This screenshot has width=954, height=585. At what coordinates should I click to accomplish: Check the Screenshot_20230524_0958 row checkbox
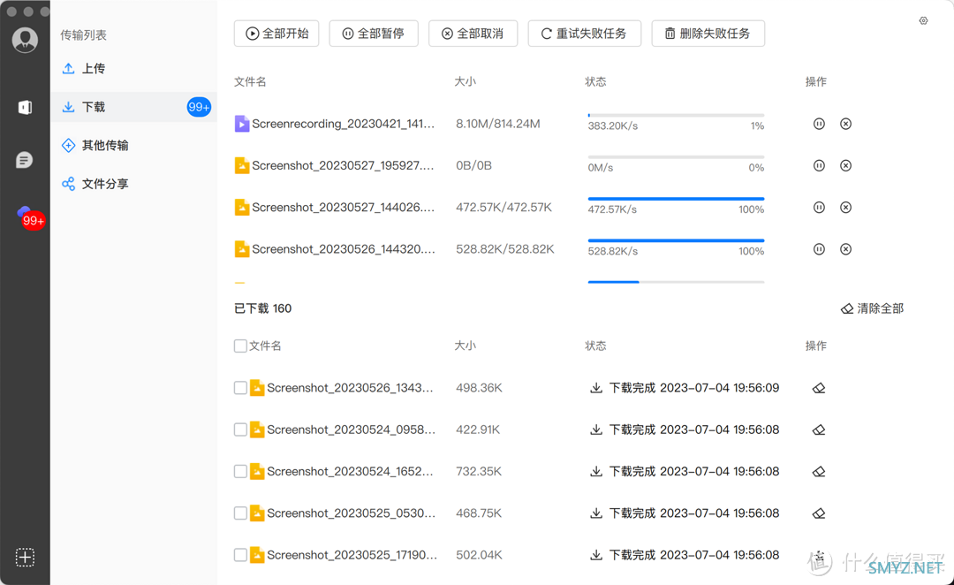click(x=240, y=429)
